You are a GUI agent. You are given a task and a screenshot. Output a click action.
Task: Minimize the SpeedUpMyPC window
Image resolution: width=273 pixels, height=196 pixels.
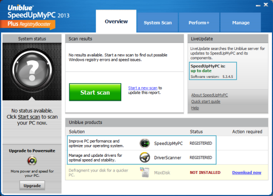point(258,5)
